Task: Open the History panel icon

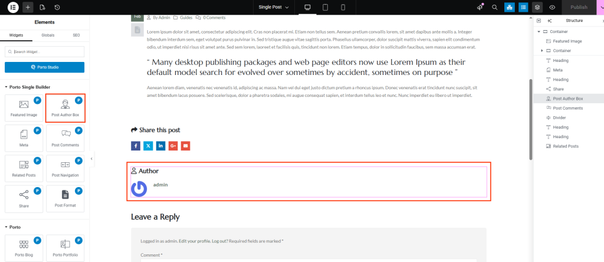Action: [x=57, y=7]
